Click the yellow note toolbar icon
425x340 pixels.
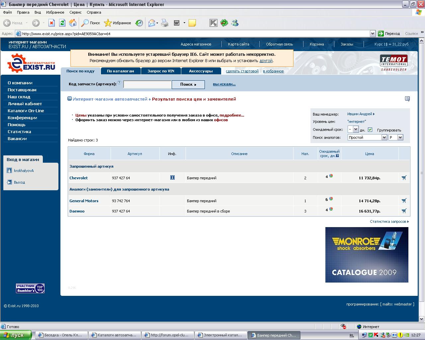click(x=192, y=23)
